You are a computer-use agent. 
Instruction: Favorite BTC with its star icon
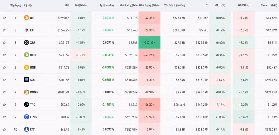click(4, 18)
